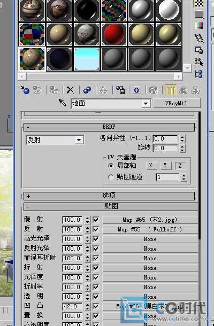The height and width of the screenshot is (326, 214).
Task: Click Put Material to Scene icon
Action: click(x=37, y=90)
